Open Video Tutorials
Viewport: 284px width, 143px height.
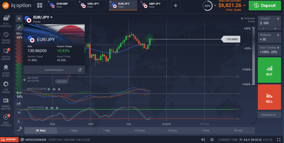click(x=6, y=120)
